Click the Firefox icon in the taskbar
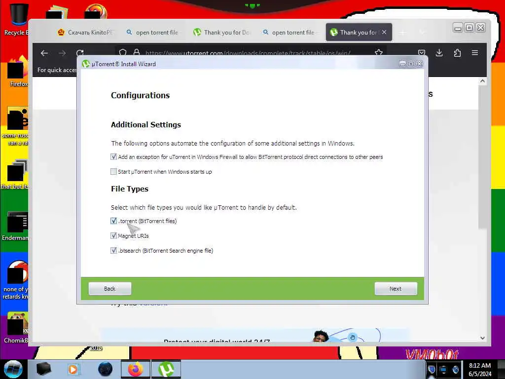 pos(135,369)
